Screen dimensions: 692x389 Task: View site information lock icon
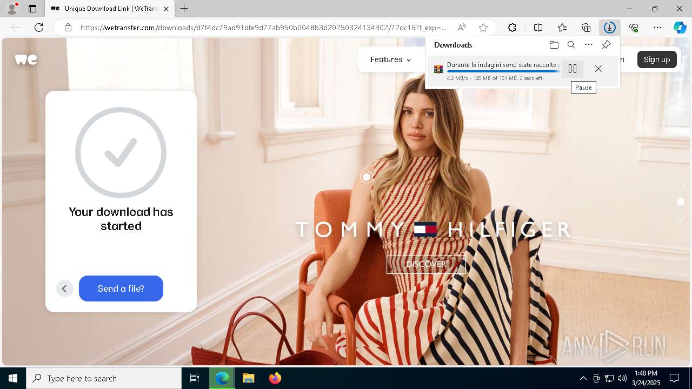[x=68, y=28]
